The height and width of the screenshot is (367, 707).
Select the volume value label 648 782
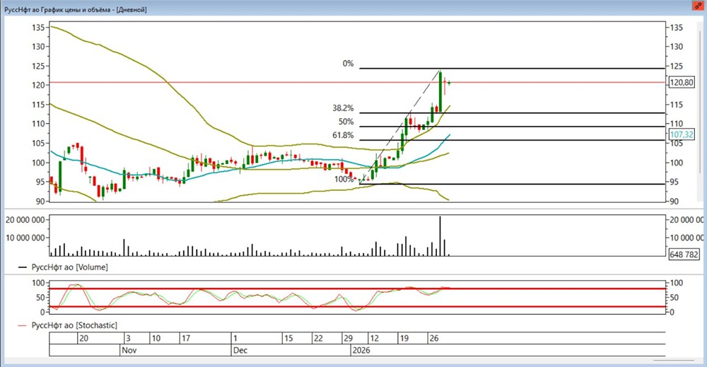click(x=684, y=255)
